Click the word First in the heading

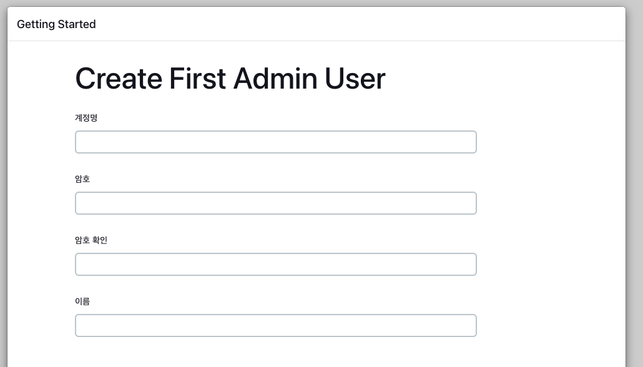[197, 79]
